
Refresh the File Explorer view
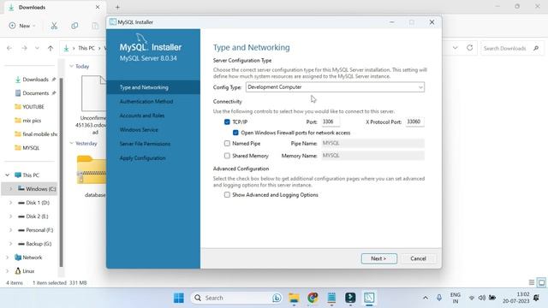point(470,48)
